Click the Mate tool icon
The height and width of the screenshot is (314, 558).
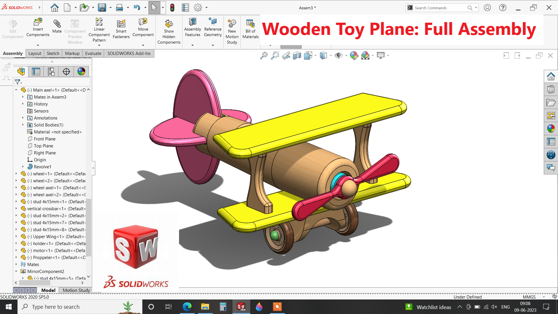[x=57, y=24]
